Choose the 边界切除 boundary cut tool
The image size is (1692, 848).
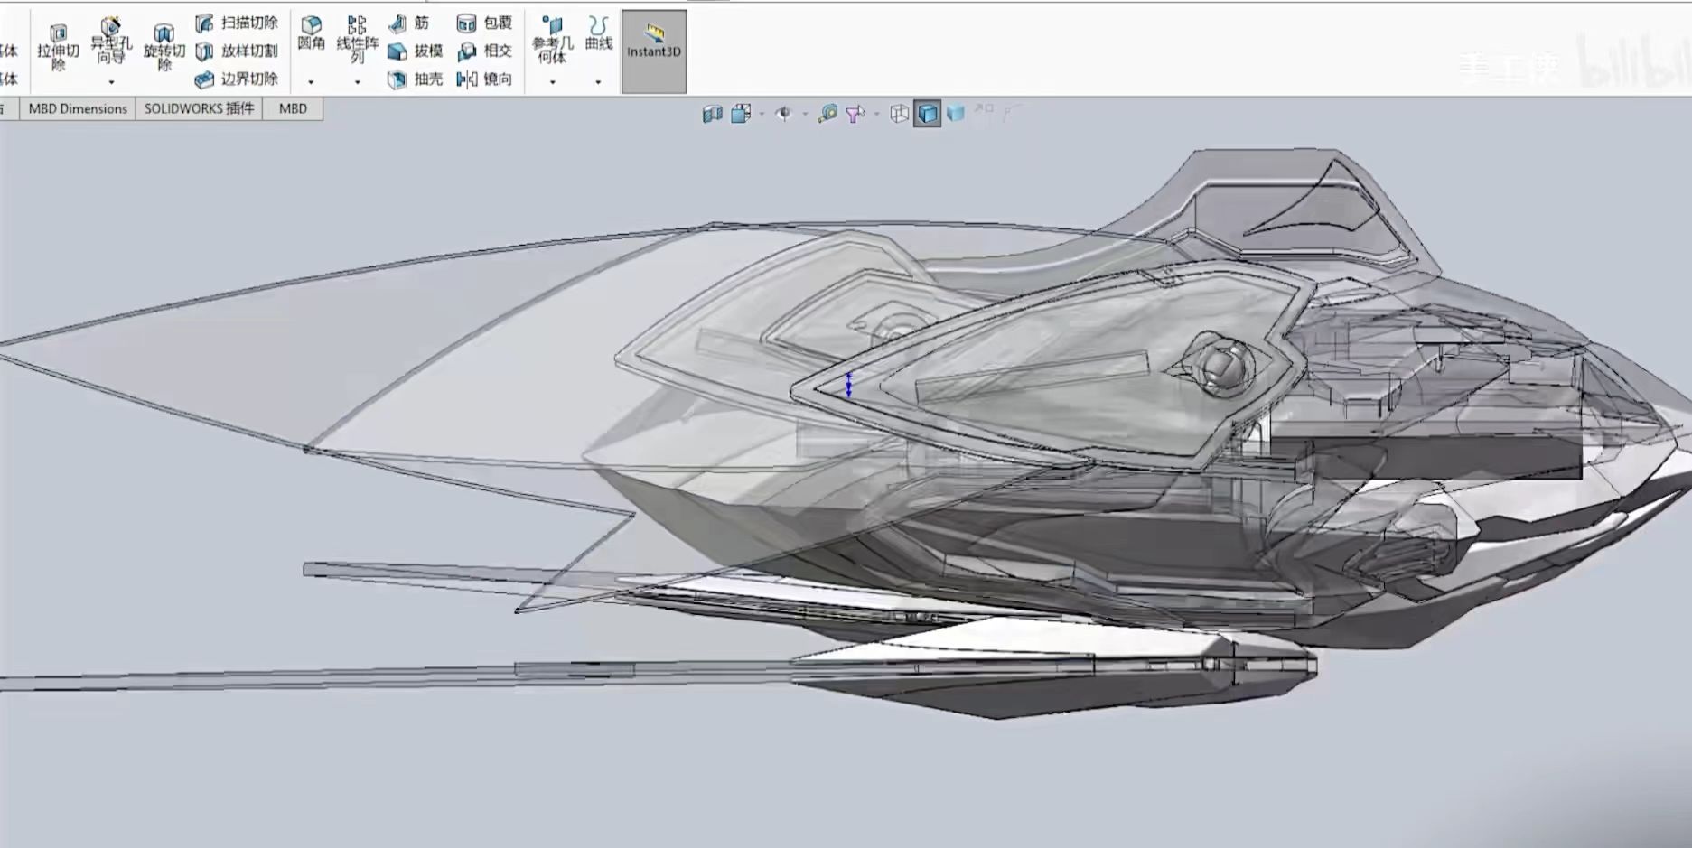[x=237, y=79]
